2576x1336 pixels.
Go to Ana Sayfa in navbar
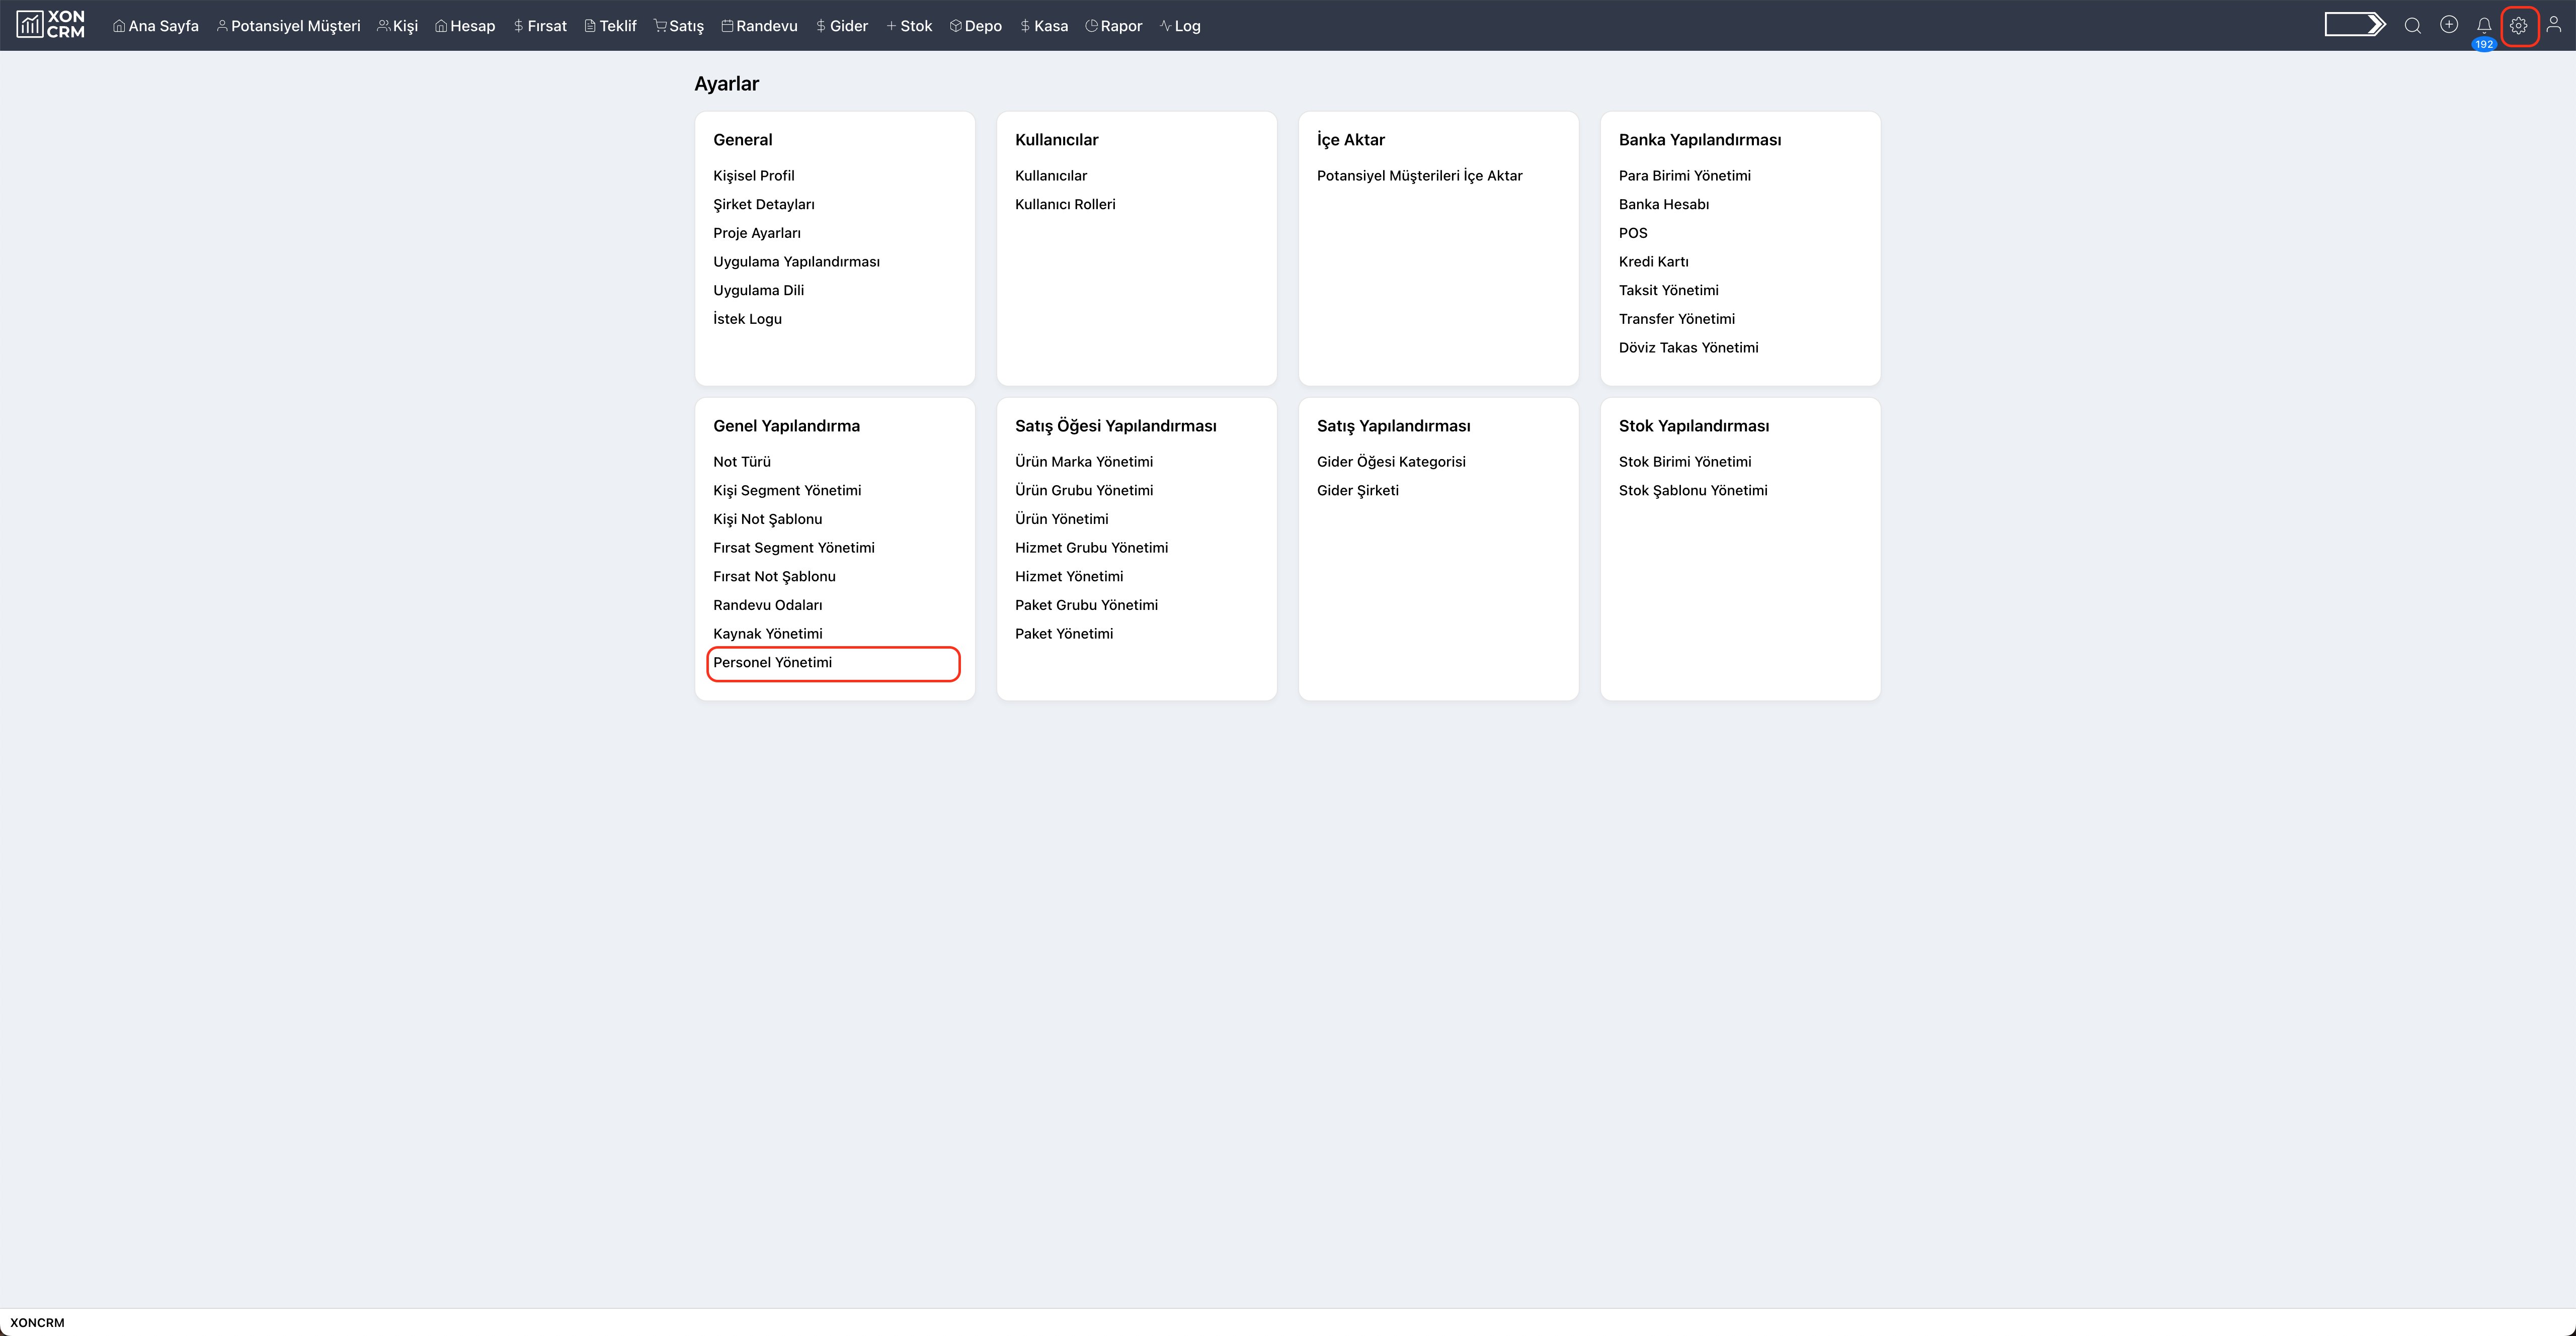[156, 26]
